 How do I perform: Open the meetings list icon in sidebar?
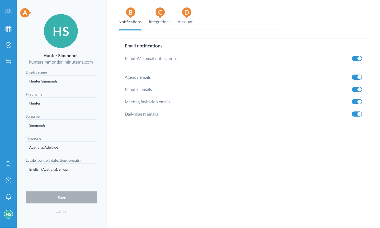(8, 12)
